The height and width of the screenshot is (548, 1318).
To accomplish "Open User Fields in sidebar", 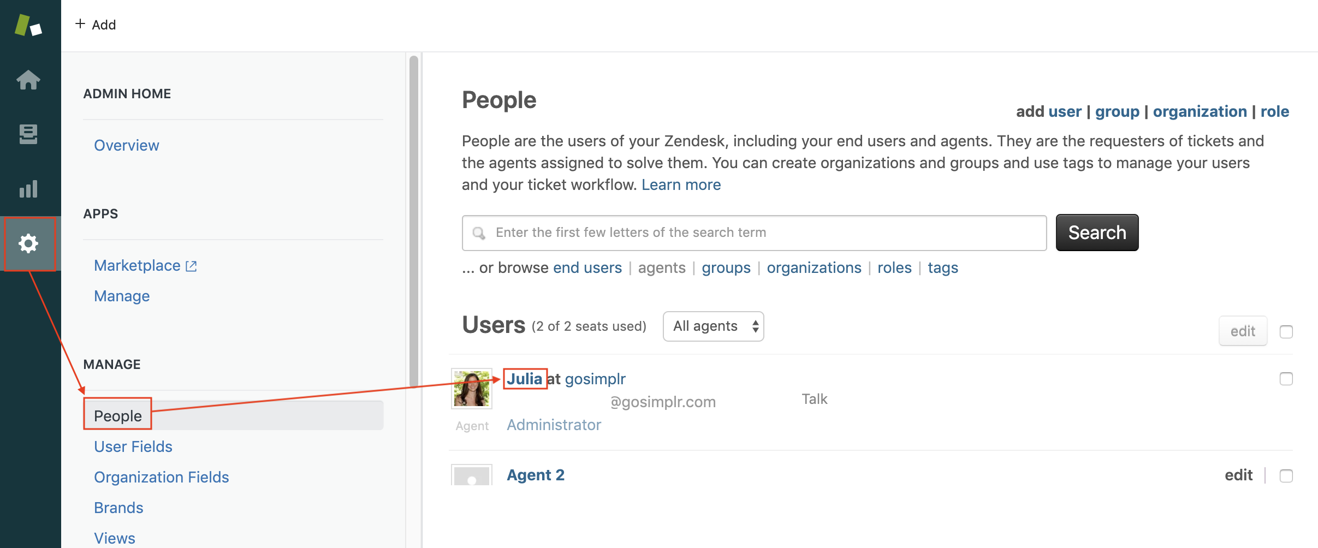I will pos(133,446).
